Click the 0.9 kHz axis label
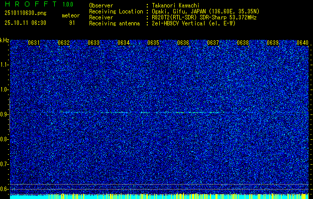Viewport: 313px width, 199px height. [3, 114]
